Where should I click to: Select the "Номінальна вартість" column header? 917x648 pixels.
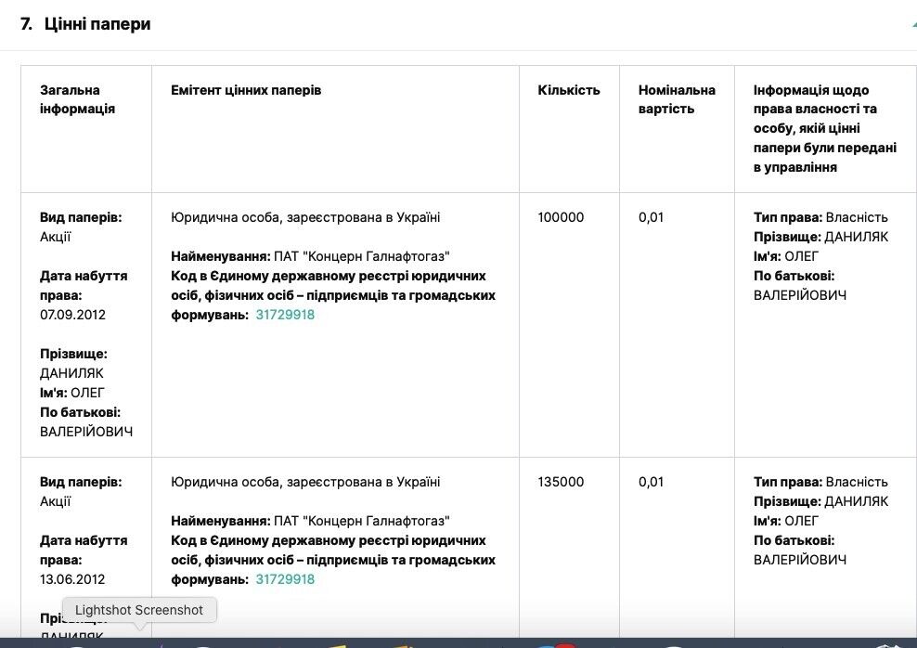click(x=677, y=99)
